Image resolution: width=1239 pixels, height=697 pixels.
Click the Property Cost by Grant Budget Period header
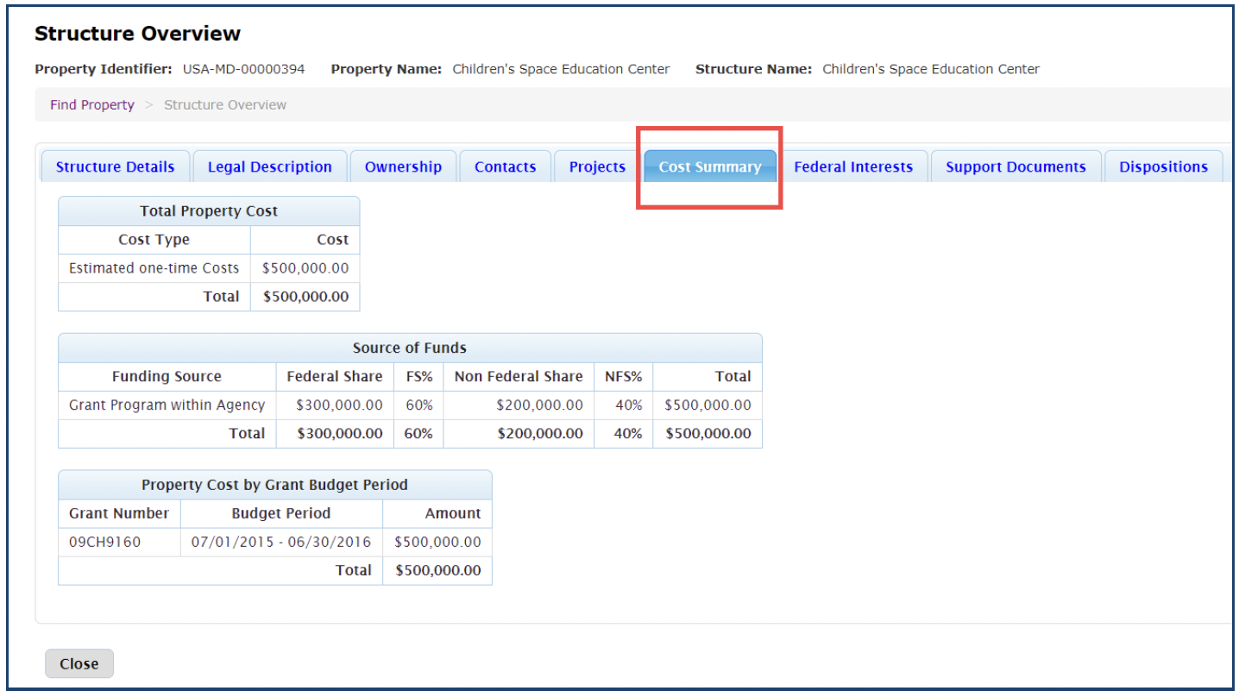[274, 485]
